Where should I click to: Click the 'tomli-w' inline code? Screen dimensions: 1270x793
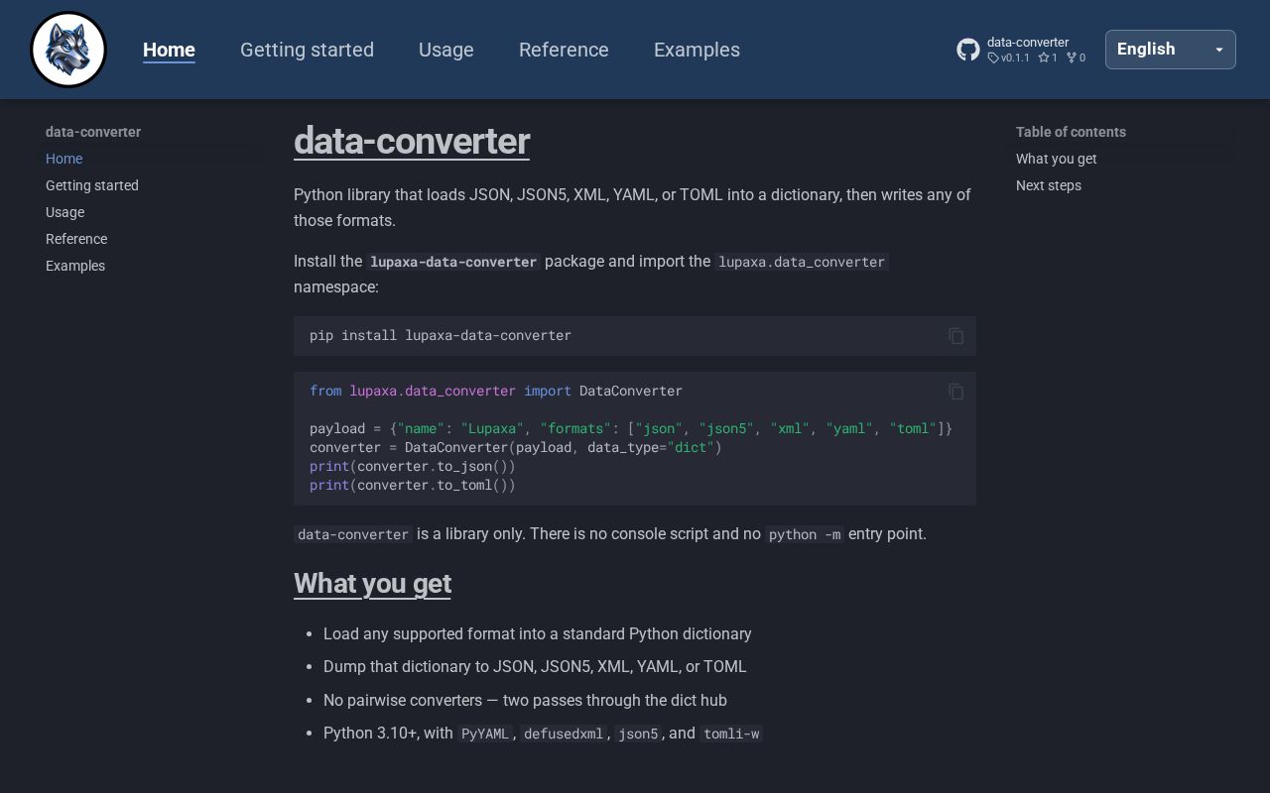pos(731,734)
